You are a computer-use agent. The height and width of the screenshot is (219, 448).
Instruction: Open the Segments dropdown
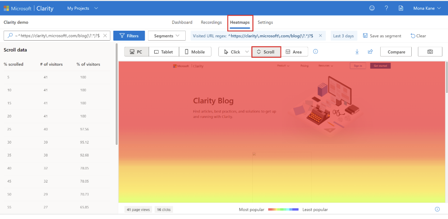pos(167,36)
